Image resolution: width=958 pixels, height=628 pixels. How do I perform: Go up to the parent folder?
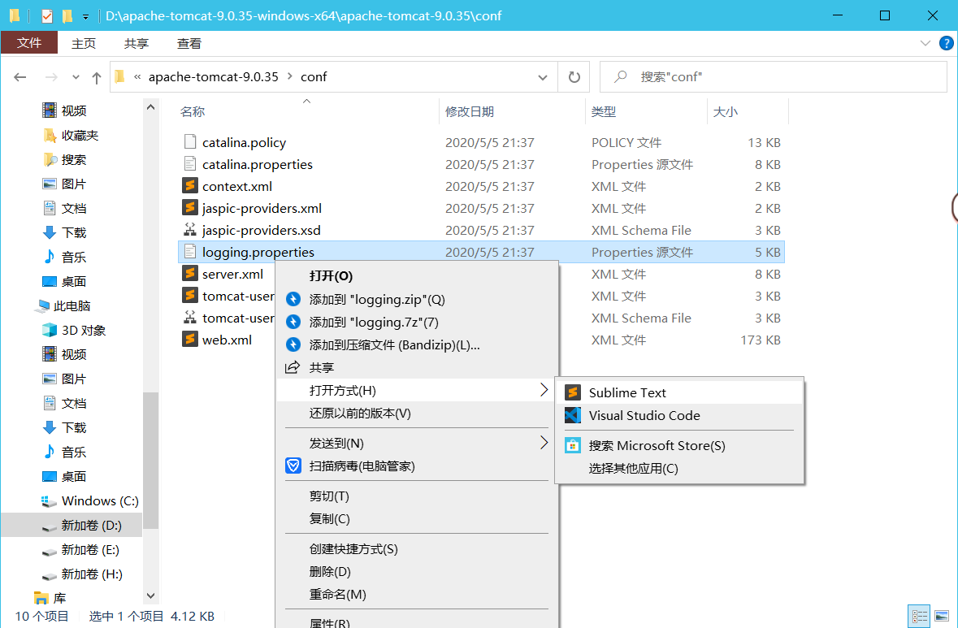[97, 76]
